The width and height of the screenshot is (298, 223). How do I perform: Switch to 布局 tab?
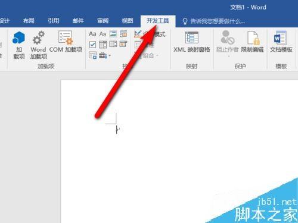point(29,21)
